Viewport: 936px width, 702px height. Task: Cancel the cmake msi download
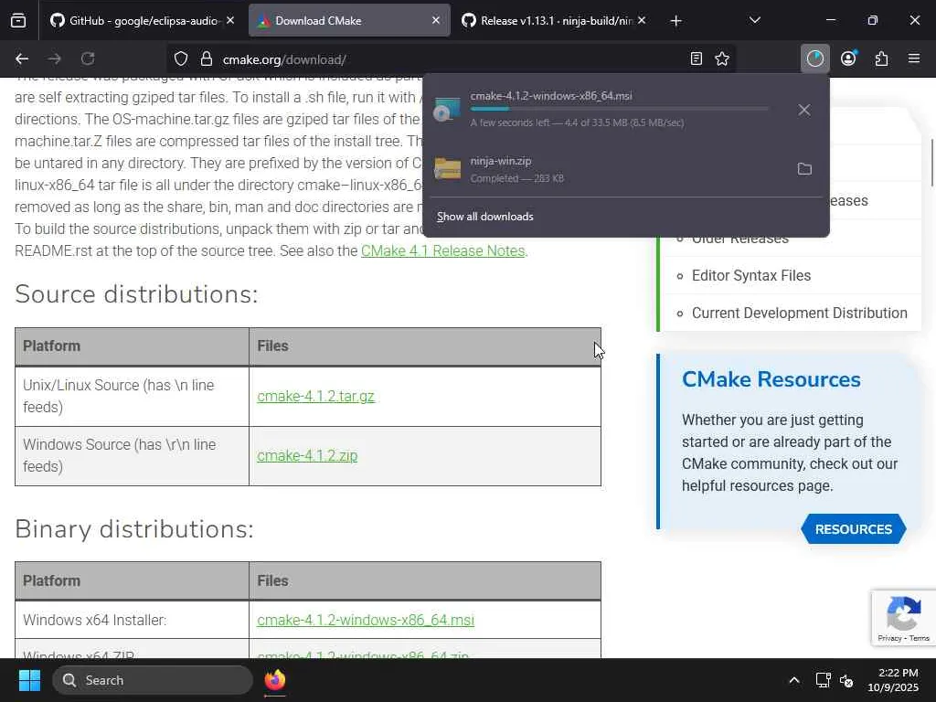coord(804,110)
